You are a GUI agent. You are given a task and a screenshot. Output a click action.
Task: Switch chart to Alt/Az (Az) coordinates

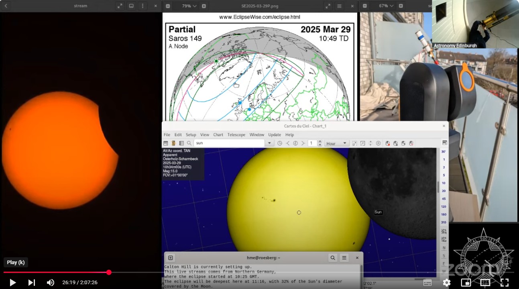click(x=444, y=239)
